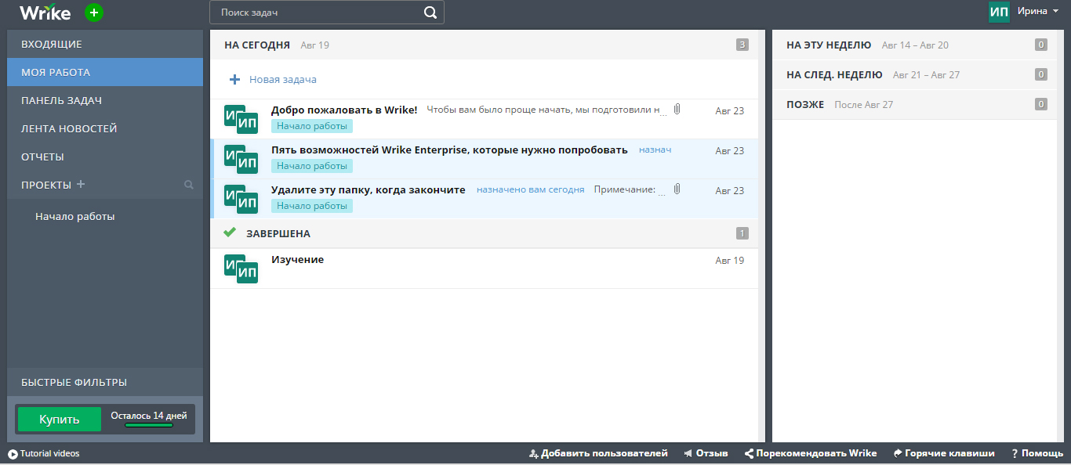Click Авг 23 date of Добро пожаловать task
The height and width of the screenshot is (465, 1071).
coord(729,110)
